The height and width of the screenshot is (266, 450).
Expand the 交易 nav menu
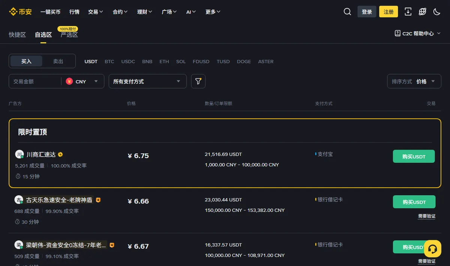[x=96, y=12]
